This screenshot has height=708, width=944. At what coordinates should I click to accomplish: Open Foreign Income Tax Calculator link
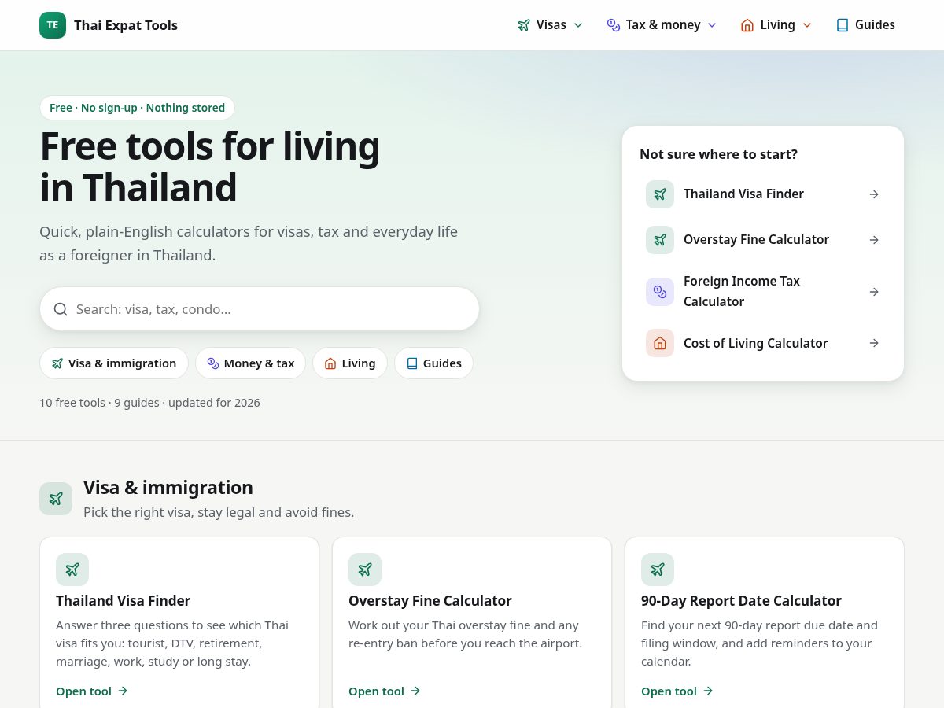(x=763, y=292)
